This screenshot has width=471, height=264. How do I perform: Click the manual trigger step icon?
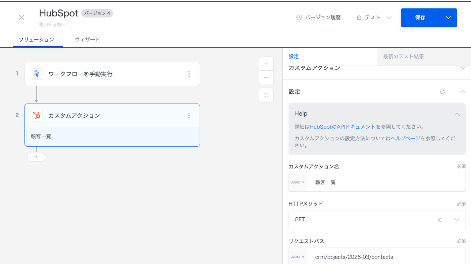tap(37, 74)
